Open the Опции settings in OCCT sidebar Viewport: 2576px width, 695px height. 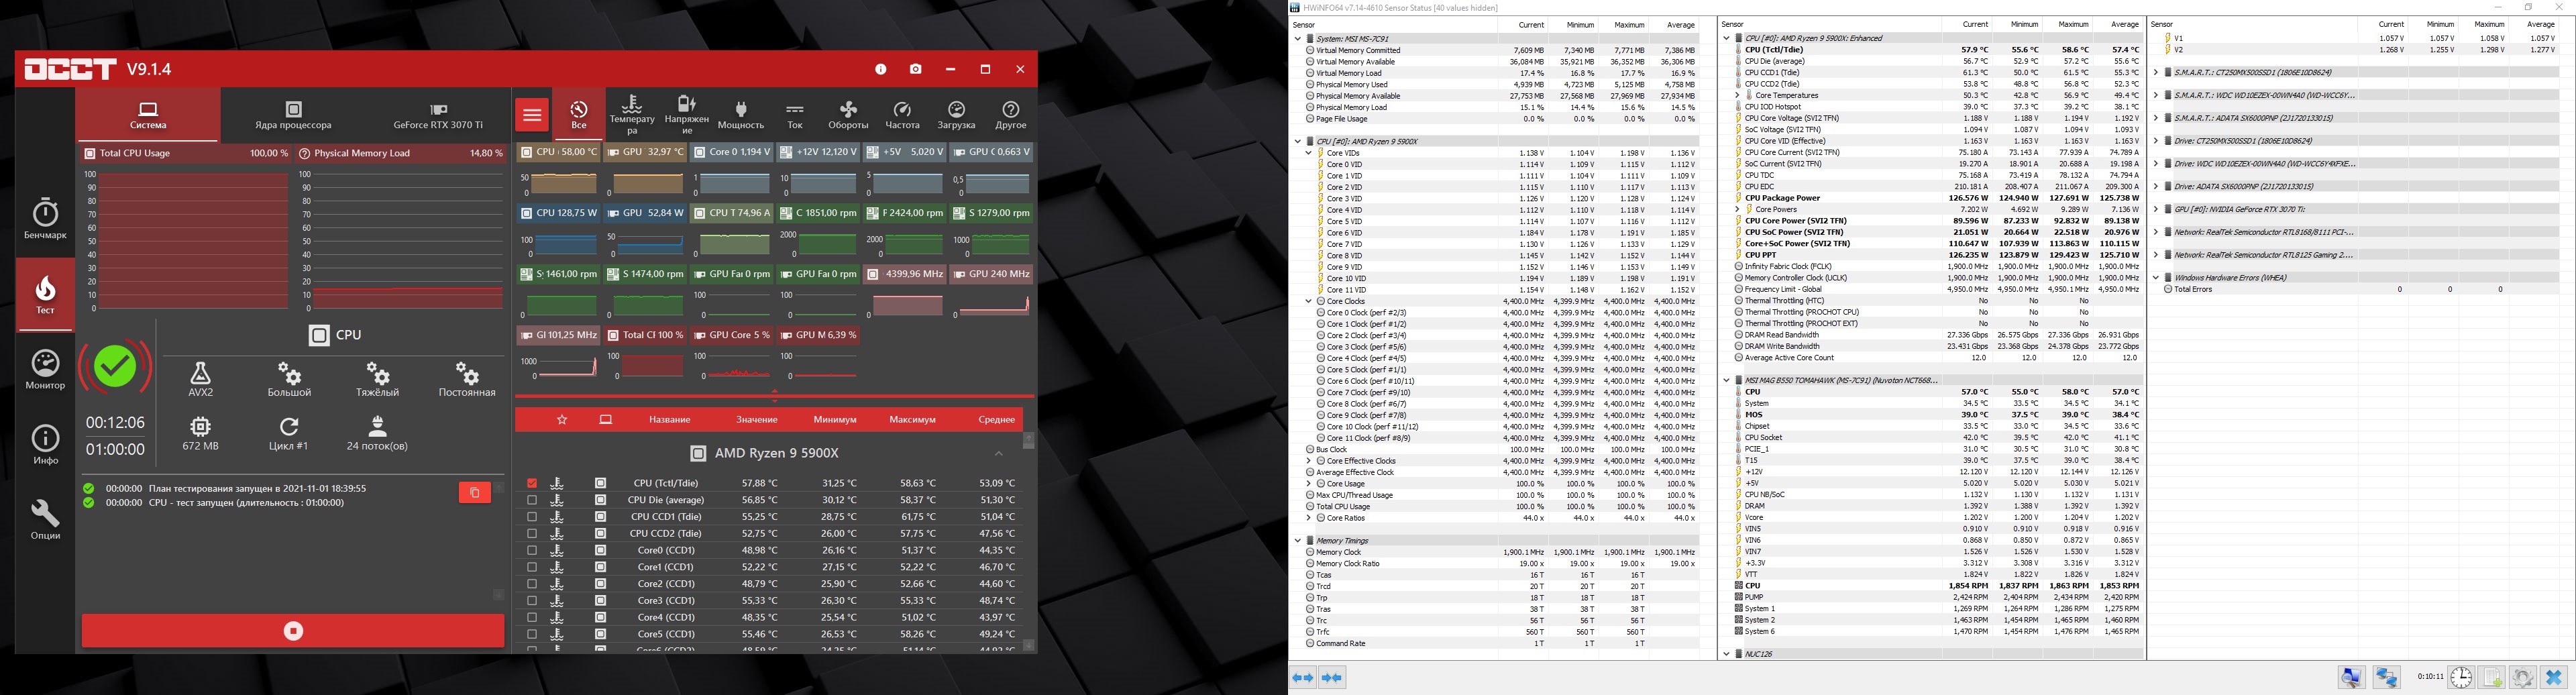point(45,519)
